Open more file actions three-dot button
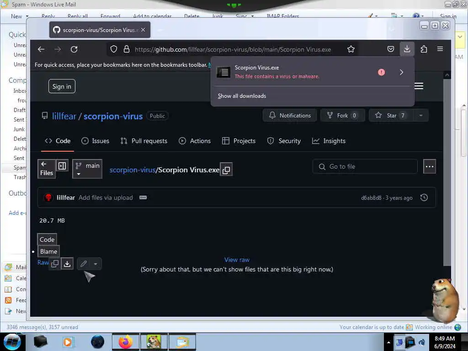The image size is (468, 351). tap(430, 166)
